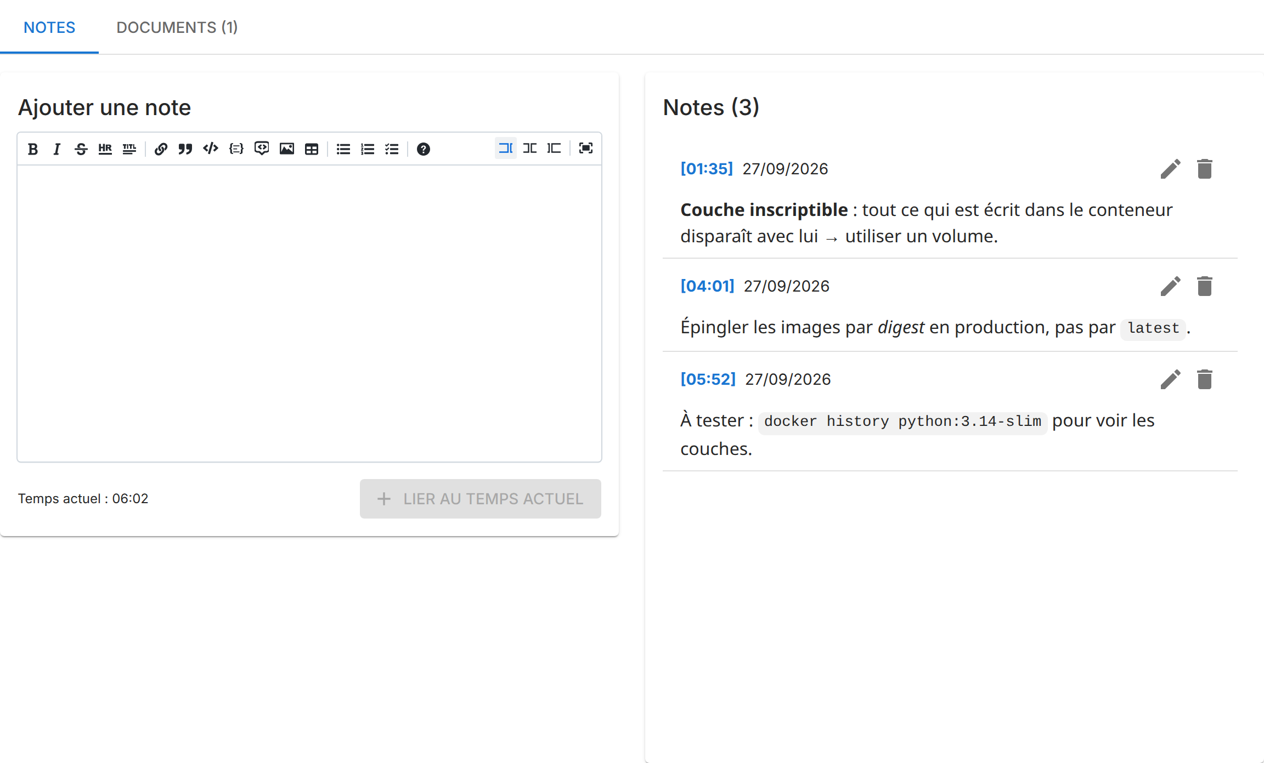The height and width of the screenshot is (763, 1264).
Task: Toggle strikethrough text in the editor toolbar
Action: click(x=81, y=149)
